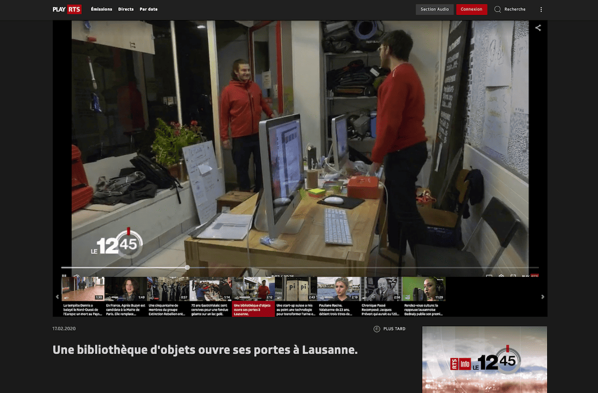Pause the video playback
The image size is (598, 393).
click(x=64, y=275)
